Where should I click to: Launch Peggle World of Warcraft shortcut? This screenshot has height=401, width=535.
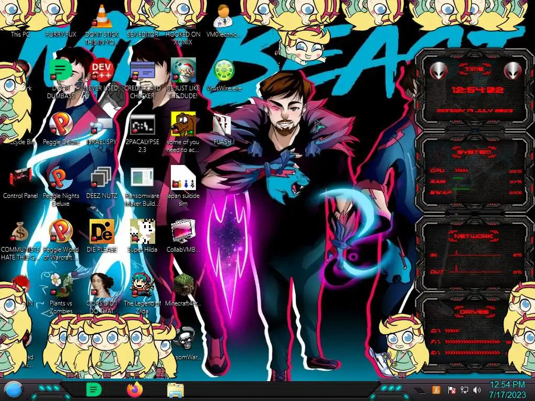(x=61, y=240)
